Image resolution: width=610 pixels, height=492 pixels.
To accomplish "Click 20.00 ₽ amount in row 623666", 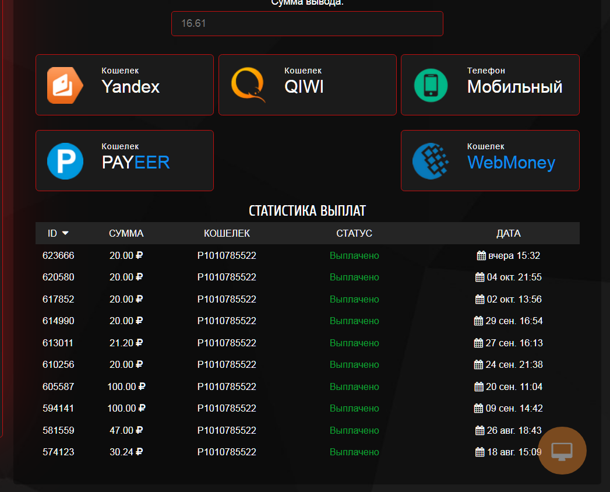I will [x=126, y=255].
